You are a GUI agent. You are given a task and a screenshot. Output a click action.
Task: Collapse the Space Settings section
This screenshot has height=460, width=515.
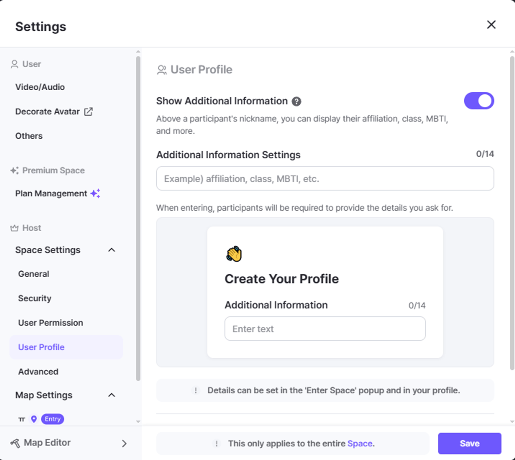coord(112,250)
